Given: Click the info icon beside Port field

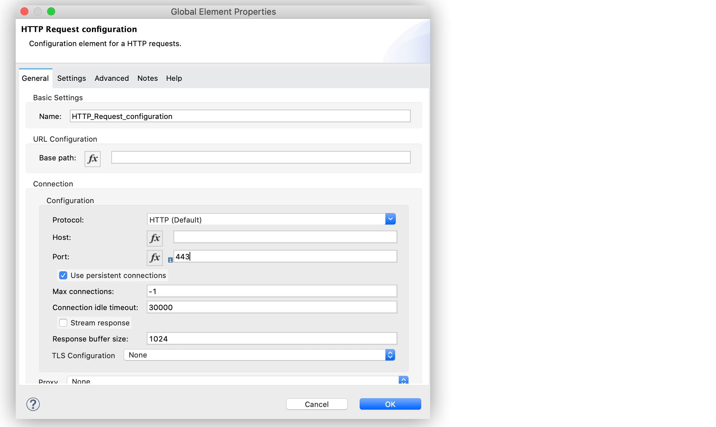Looking at the screenshot, I should pos(170,260).
